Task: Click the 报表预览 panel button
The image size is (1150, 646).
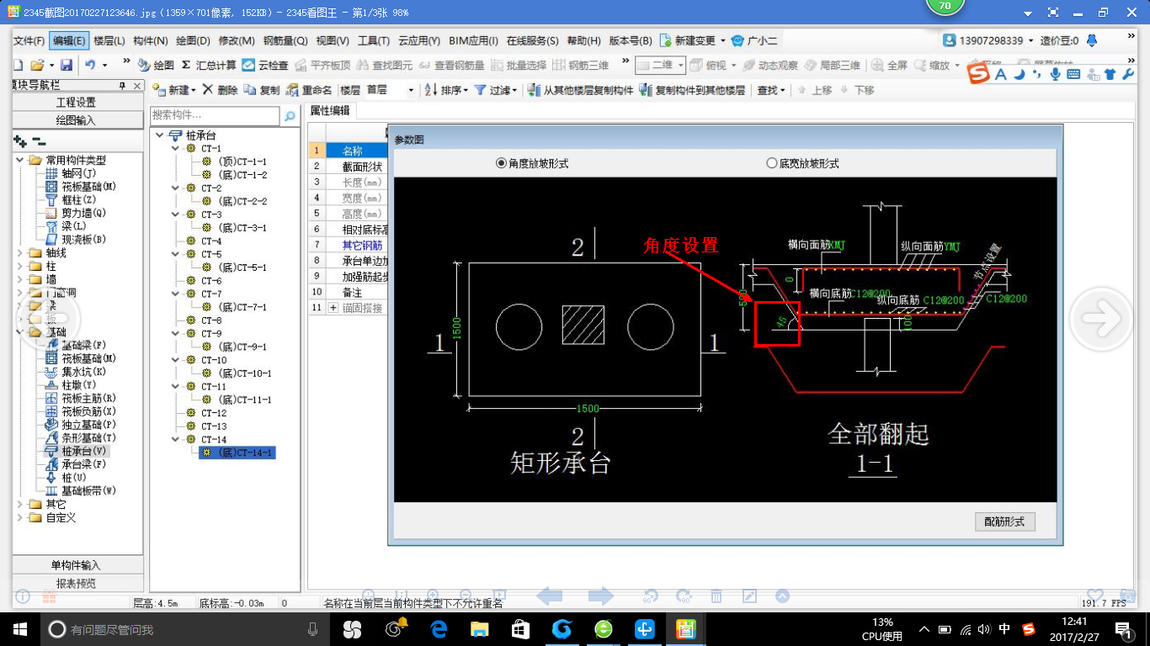Action: (77, 583)
